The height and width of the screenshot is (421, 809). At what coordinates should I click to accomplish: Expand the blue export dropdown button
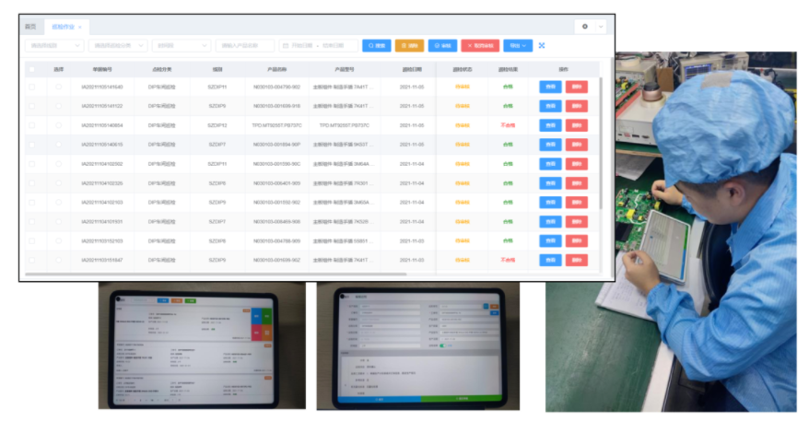(x=519, y=45)
